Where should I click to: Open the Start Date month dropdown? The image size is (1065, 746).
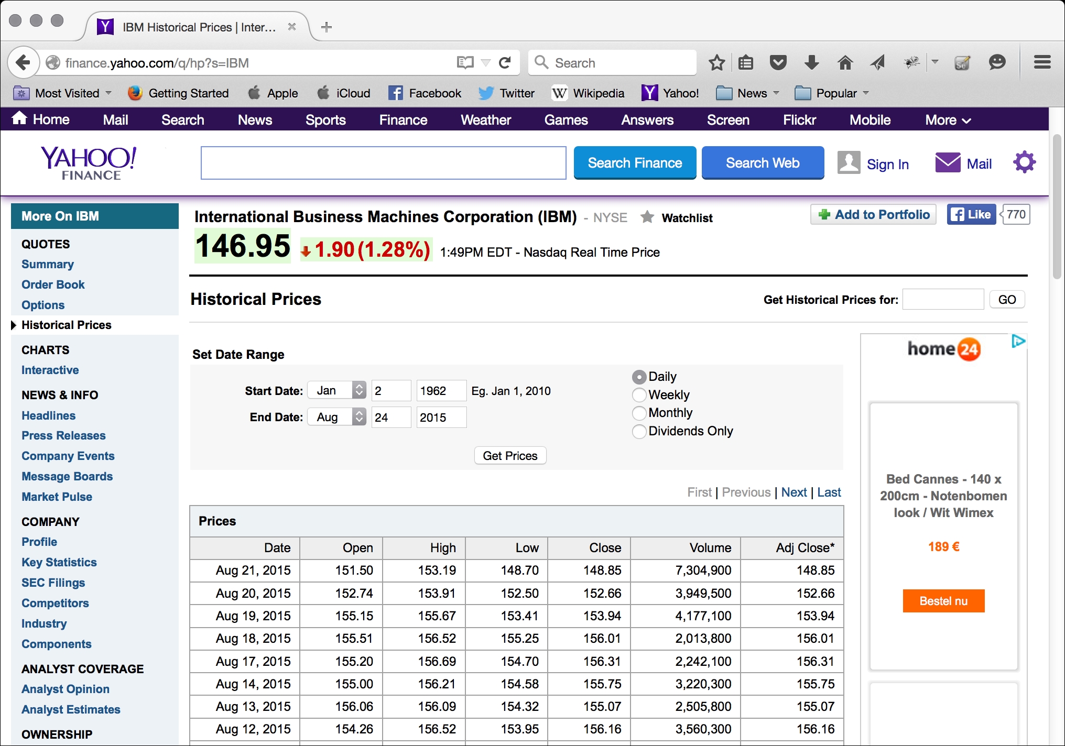click(x=336, y=390)
